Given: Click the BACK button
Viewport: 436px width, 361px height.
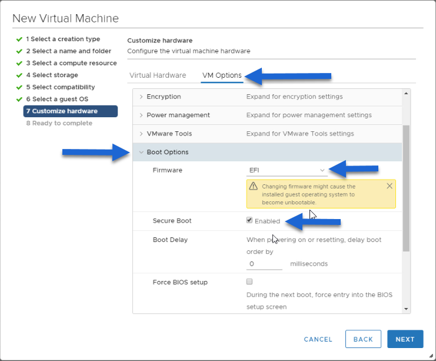Looking at the screenshot, I should pos(363,339).
